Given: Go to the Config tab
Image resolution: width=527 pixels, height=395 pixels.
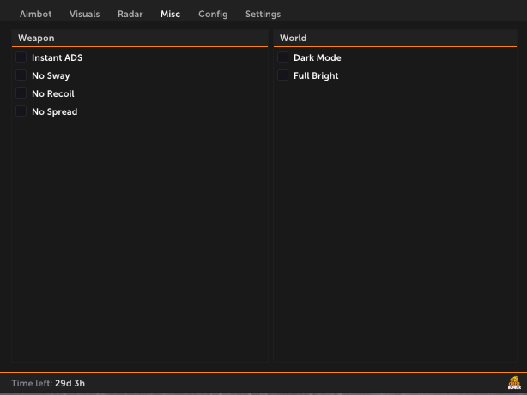Looking at the screenshot, I should point(213,14).
